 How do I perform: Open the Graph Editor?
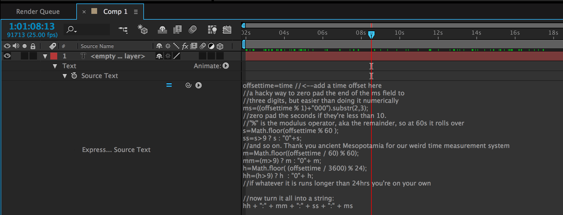pos(227,29)
